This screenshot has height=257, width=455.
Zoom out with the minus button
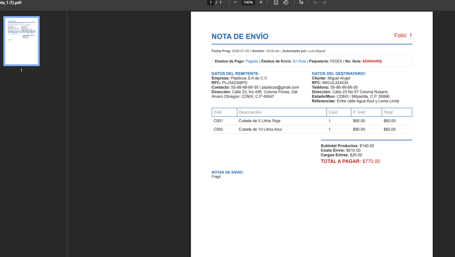coord(235,3)
